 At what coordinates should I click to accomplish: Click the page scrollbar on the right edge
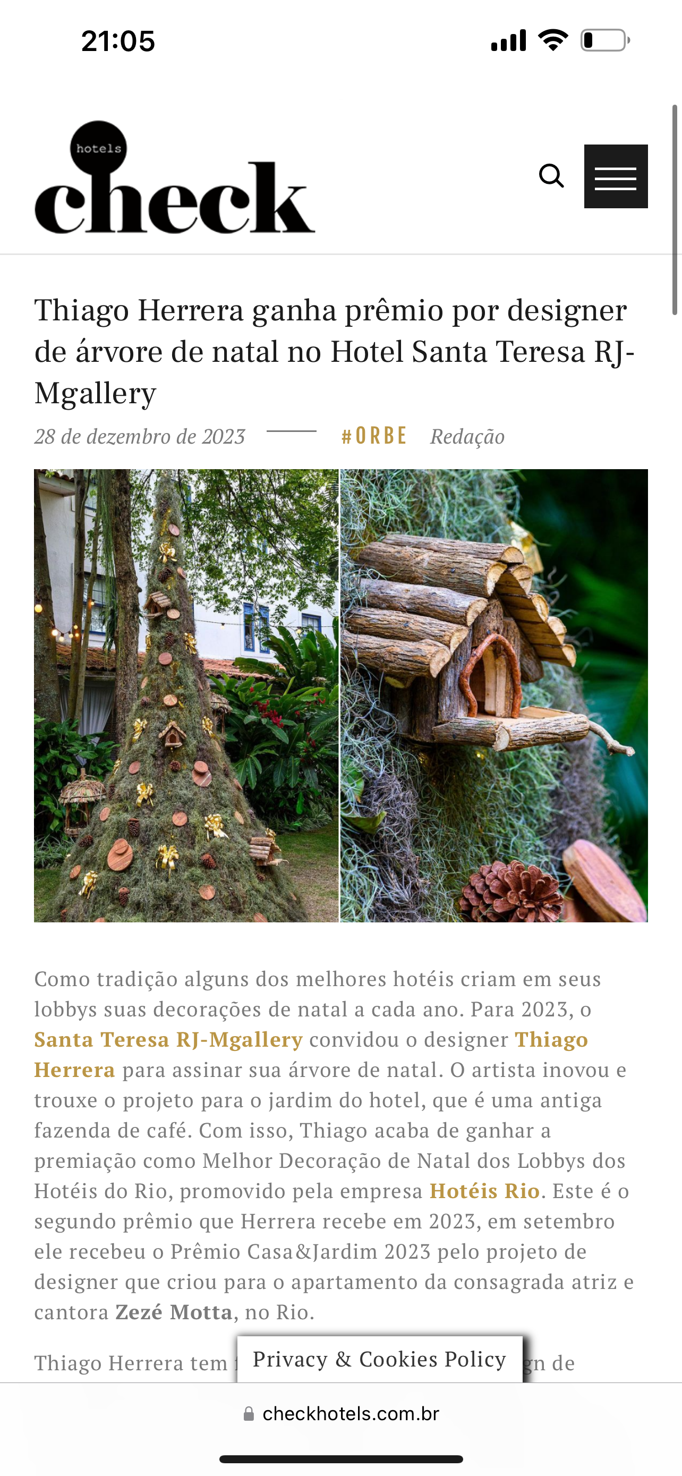click(x=675, y=210)
